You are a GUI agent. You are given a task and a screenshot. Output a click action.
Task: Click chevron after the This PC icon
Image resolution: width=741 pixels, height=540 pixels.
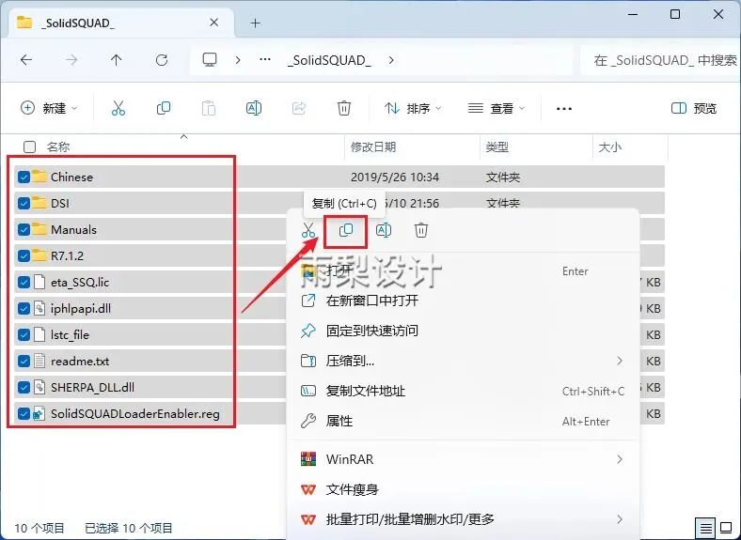click(x=238, y=60)
